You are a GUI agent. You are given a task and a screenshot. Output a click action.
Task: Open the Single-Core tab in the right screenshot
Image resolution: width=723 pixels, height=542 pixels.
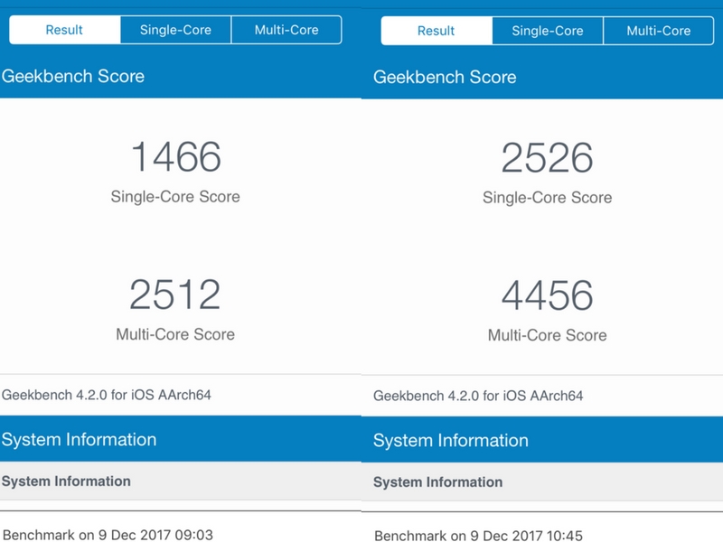[x=548, y=31]
